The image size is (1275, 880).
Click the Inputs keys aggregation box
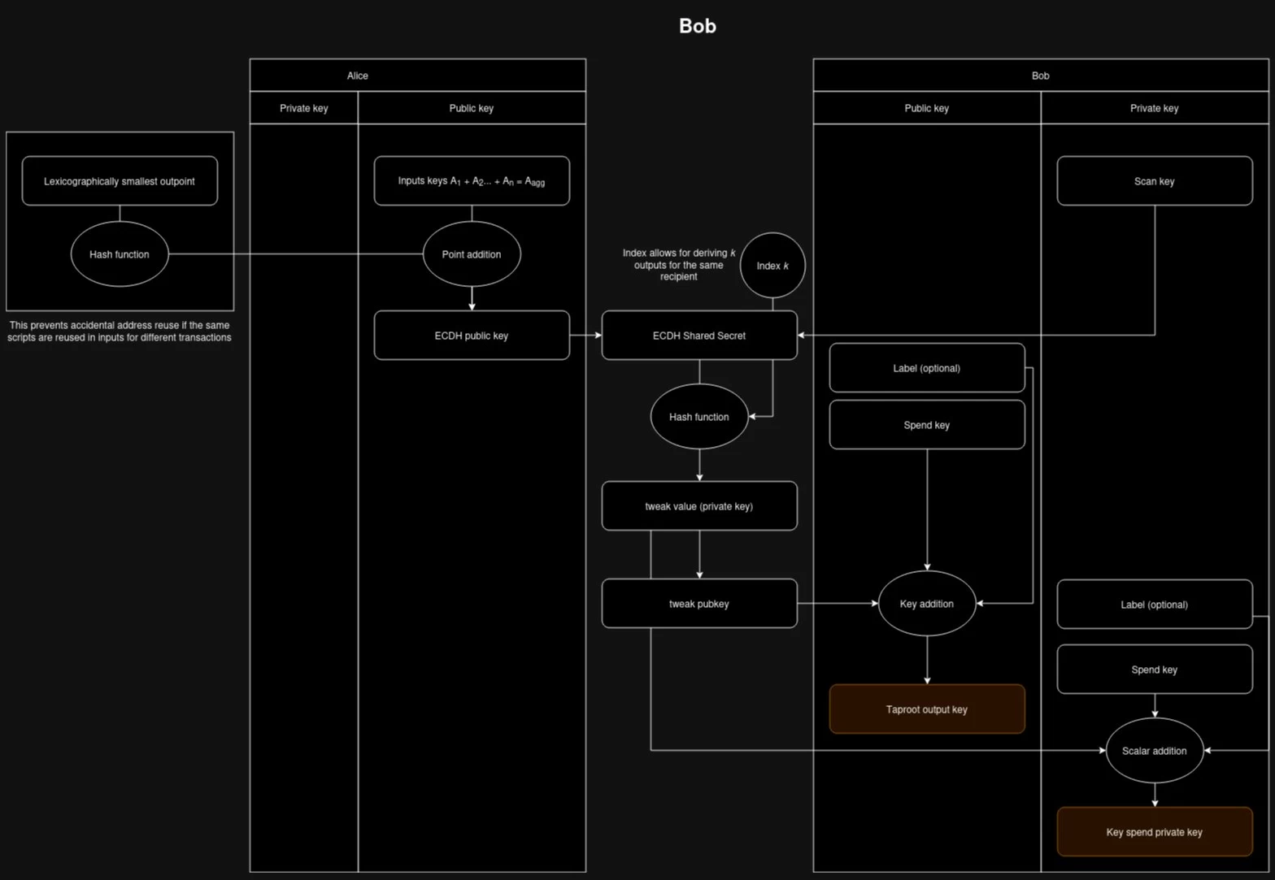[x=472, y=181]
